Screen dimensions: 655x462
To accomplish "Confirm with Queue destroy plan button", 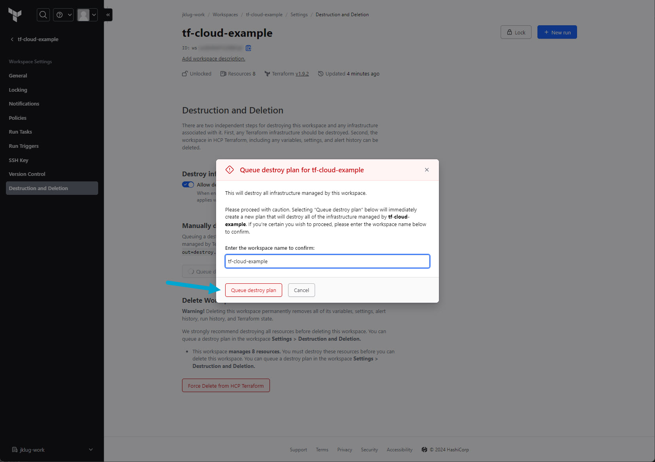I will (x=253, y=290).
